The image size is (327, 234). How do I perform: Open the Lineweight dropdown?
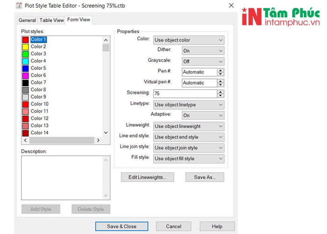(188, 126)
